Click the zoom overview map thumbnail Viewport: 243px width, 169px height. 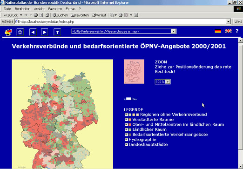click(x=134, y=72)
